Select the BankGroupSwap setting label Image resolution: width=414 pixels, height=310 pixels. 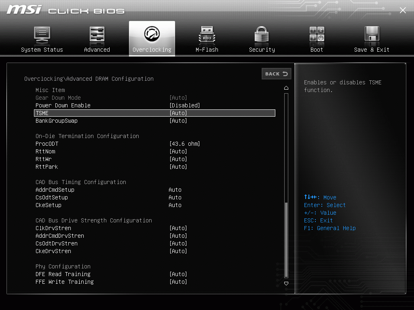pos(57,121)
